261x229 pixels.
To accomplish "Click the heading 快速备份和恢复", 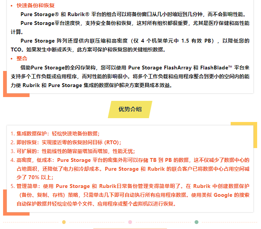I will [36, 5].
